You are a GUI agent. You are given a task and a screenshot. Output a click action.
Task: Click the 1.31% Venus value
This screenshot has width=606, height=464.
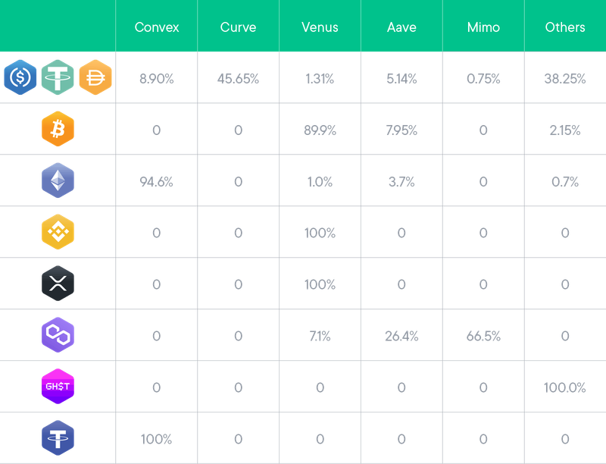[320, 79]
